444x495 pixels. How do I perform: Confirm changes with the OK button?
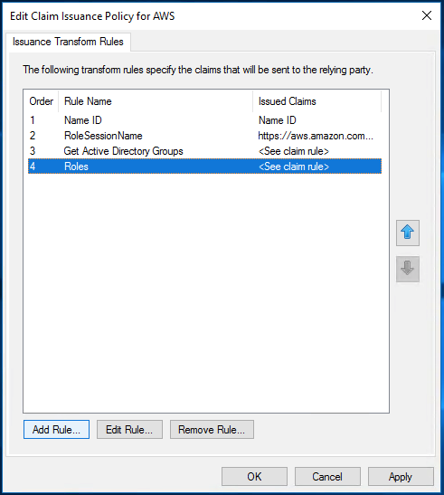tap(254, 476)
